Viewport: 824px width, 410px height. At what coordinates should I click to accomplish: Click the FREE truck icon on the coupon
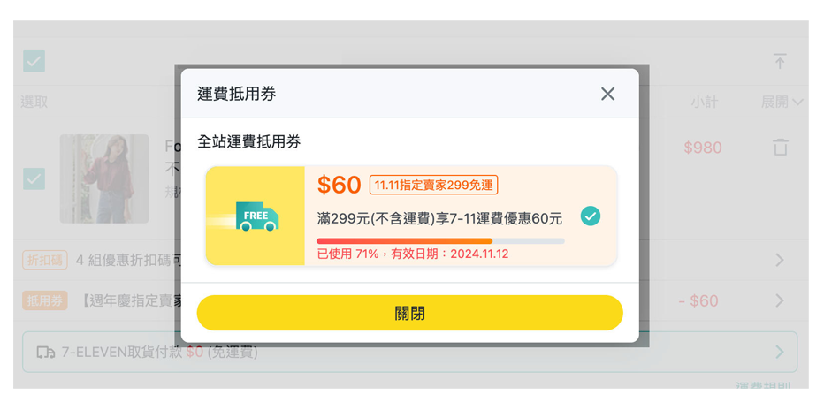[x=256, y=216]
